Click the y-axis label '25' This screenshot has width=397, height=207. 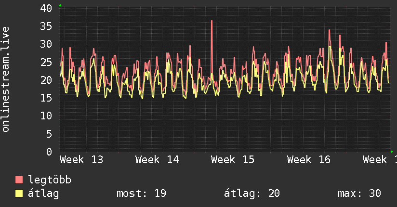click(46, 62)
